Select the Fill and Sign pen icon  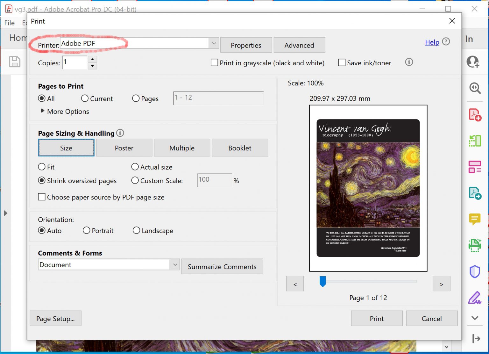coord(475,297)
